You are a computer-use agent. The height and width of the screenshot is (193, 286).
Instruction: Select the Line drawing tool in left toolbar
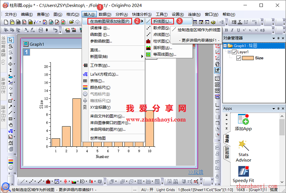[11, 113]
